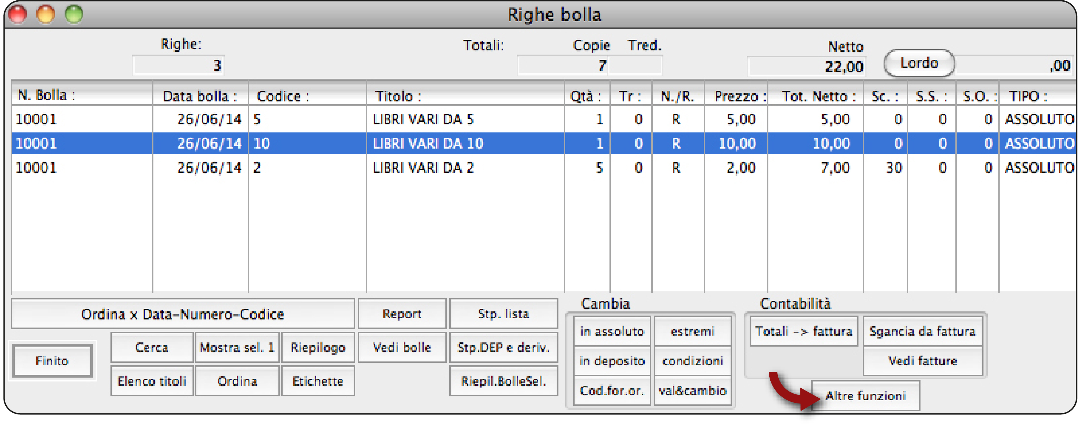Select row LIBRI VARI DA 5
1082x428 pixels.
(544, 119)
